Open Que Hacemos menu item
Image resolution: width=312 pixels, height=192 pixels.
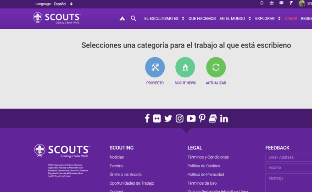[202, 19]
